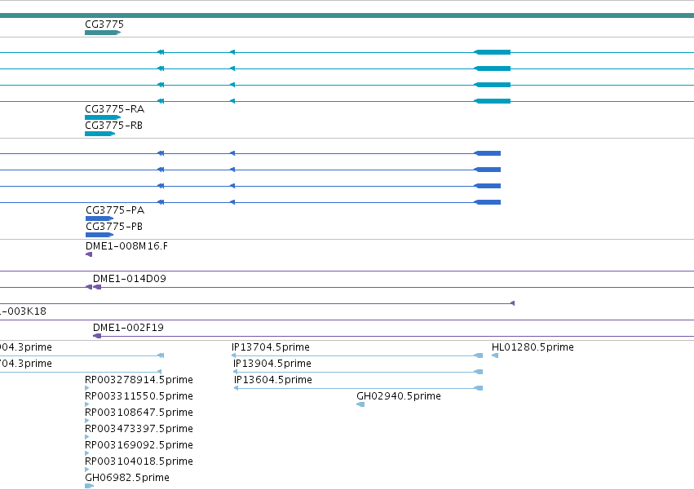694x490 pixels.
Task: Select the teal CG3775 gene arrow glyph
Action: tap(103, 33)
